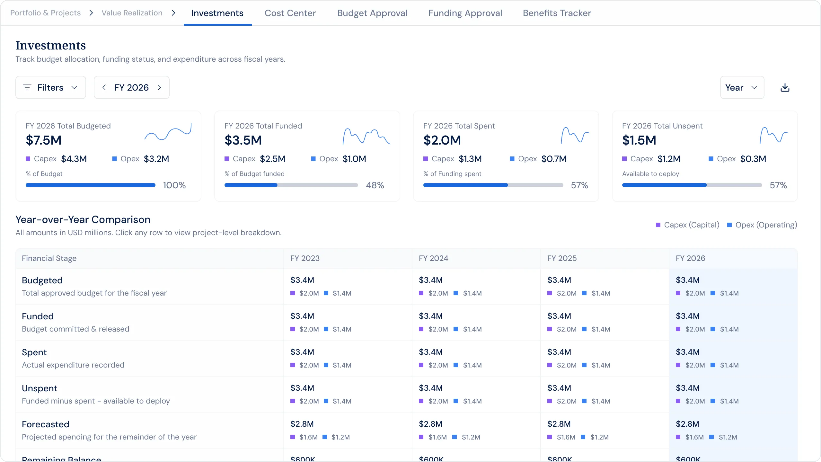
Task: Click Forecasted $2.8M in FY 2026 column
Action: coord(687,424)
